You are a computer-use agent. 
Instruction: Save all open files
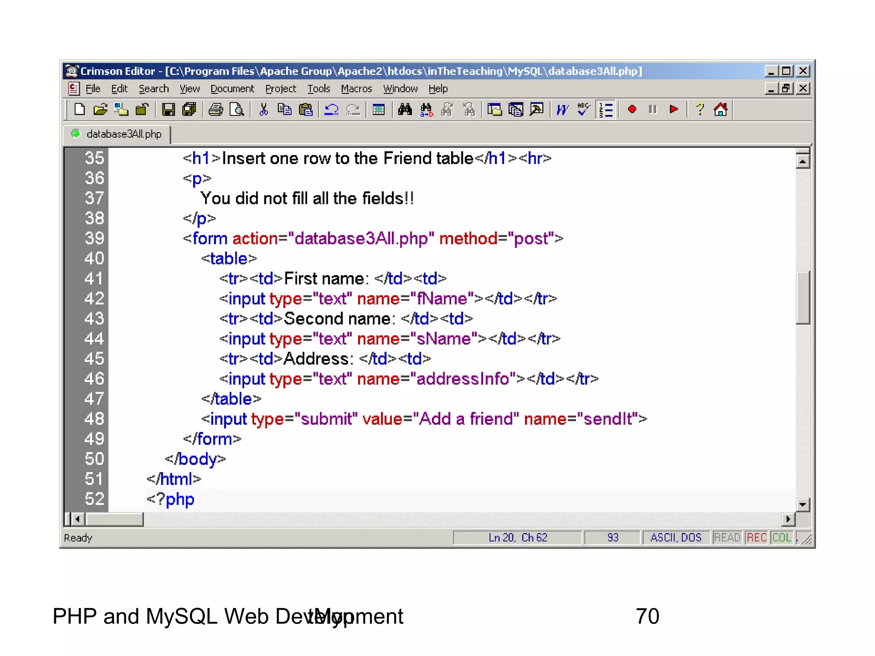(189, 110)
